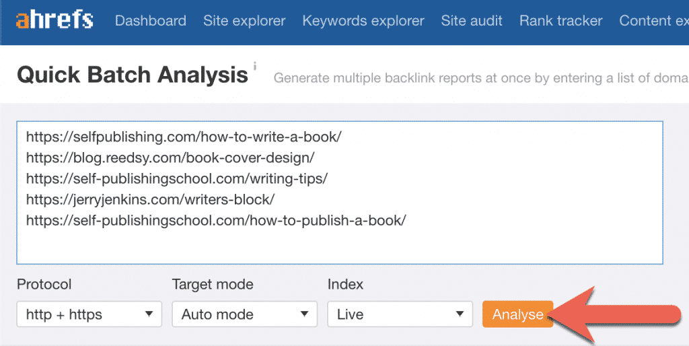
Task: Switch to Site audit
Action: click(472, 21)
